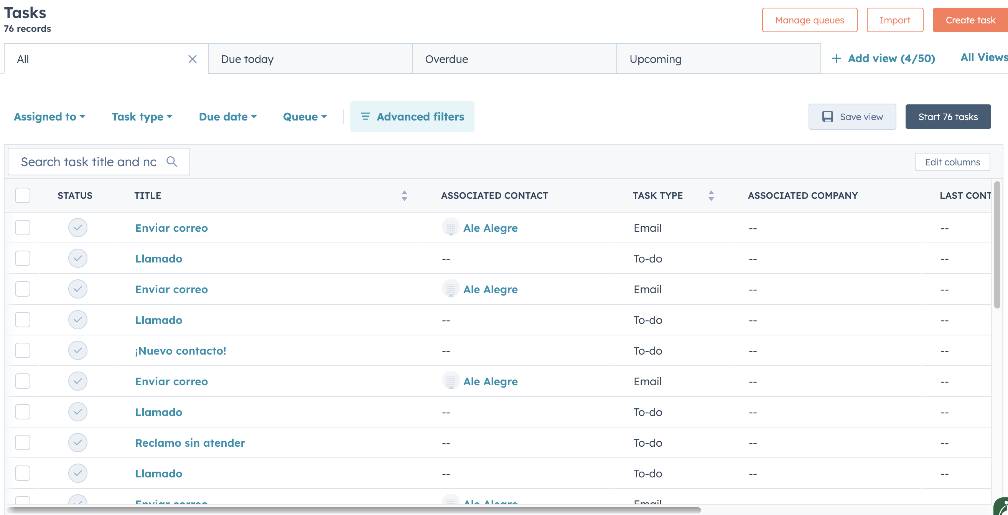Toggle the select all tasks checkbox
This screenshot has height=515, width=1008.
(x=23, y=195)
